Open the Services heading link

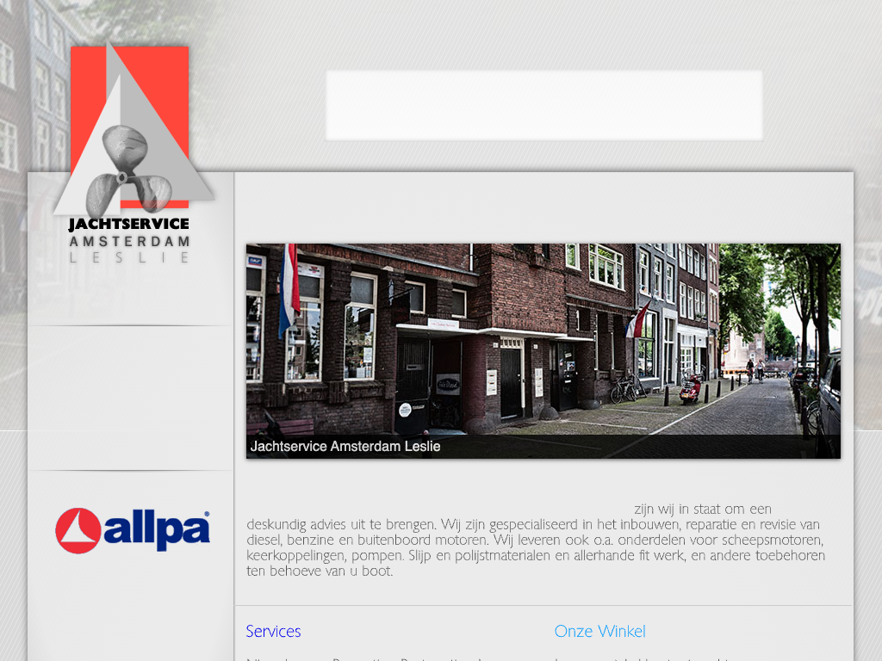tap(273, 631)
